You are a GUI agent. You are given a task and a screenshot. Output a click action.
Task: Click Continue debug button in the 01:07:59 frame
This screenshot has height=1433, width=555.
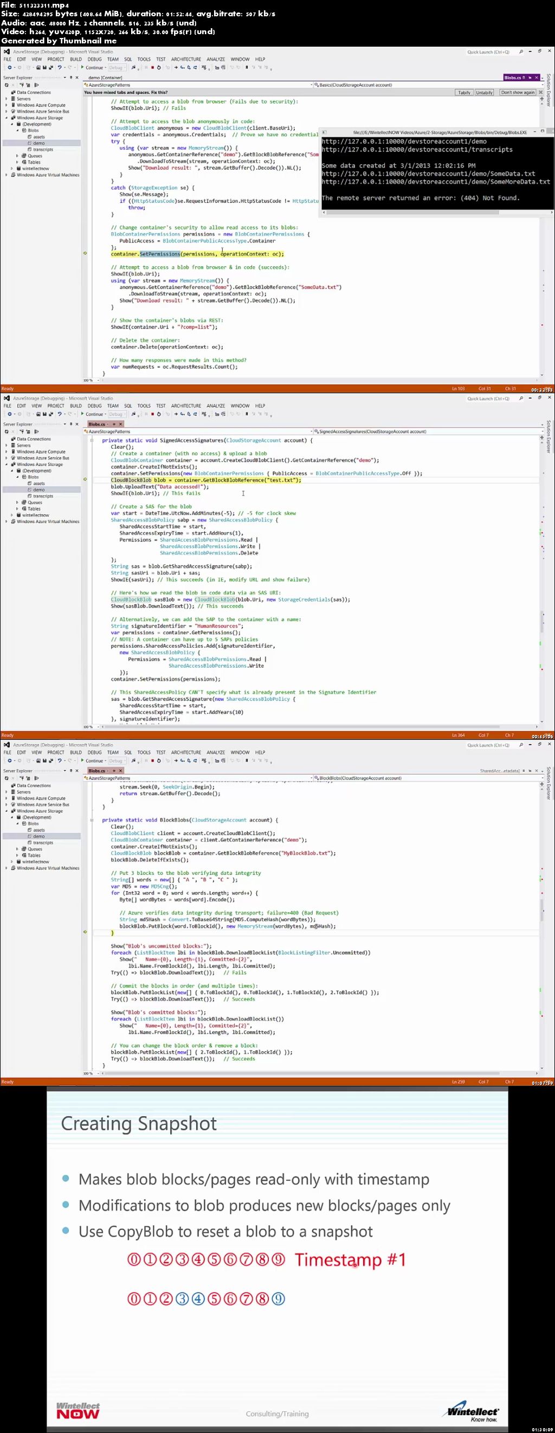pyautogui.click(x=92, y=760)
